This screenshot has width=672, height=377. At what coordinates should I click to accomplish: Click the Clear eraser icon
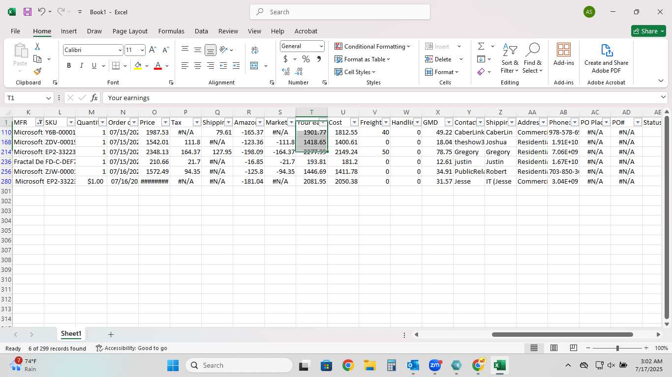(481, 72)
